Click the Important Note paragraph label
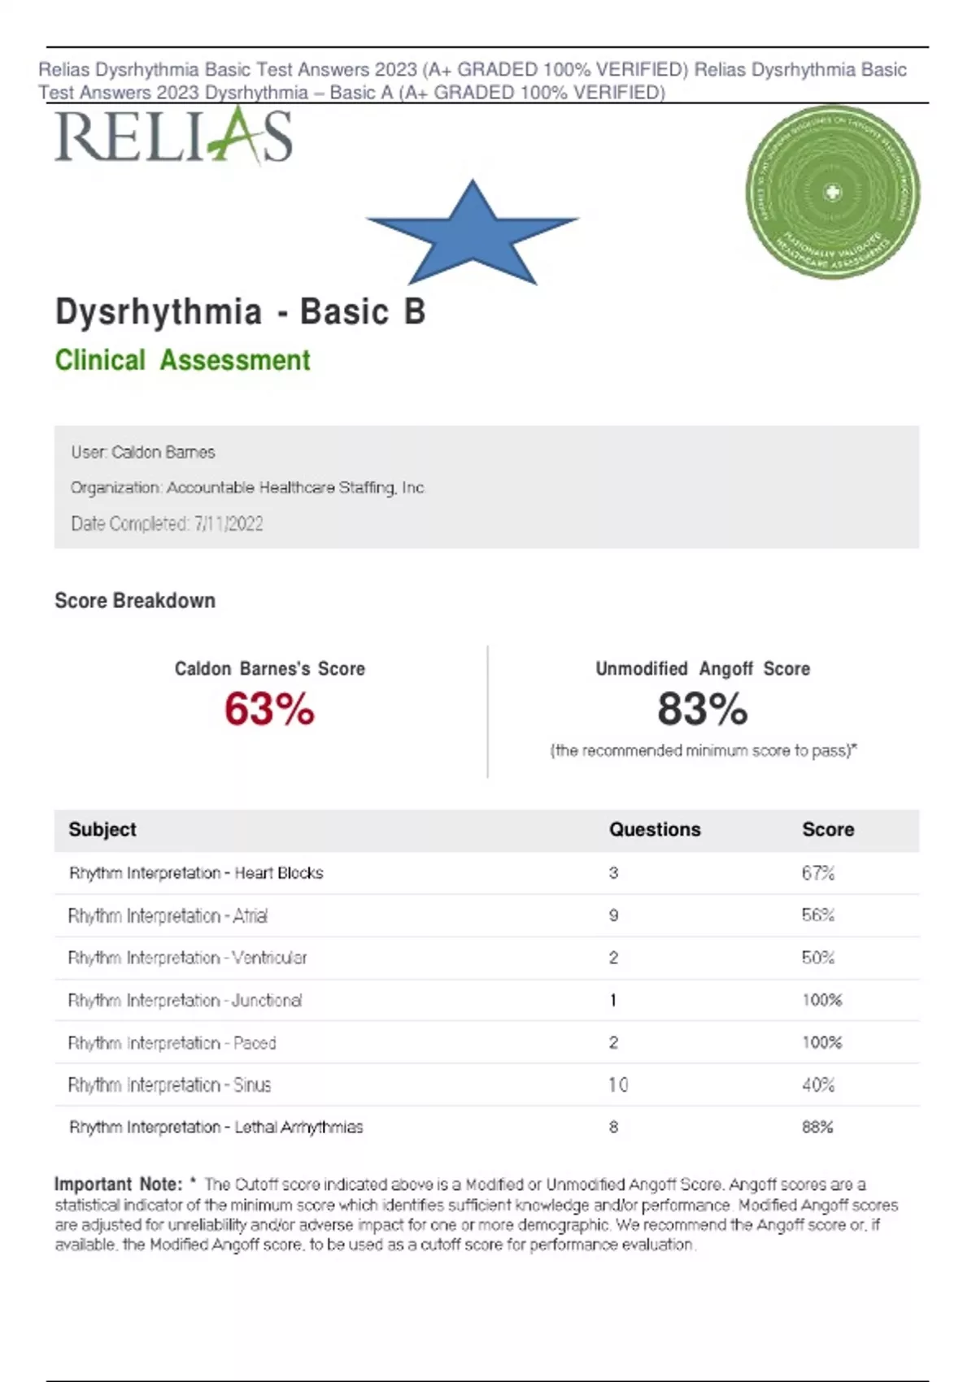Screen dimensions: 976x1382 (119, 1184)
